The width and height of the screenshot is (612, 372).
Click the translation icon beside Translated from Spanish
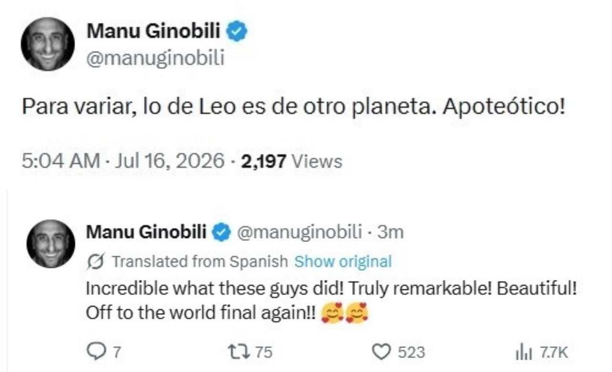point(97,261)
